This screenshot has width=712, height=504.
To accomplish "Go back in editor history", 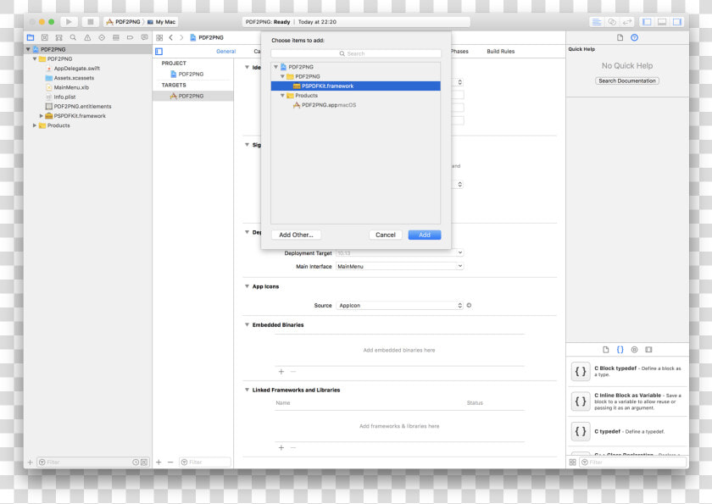I will [170, 37].
